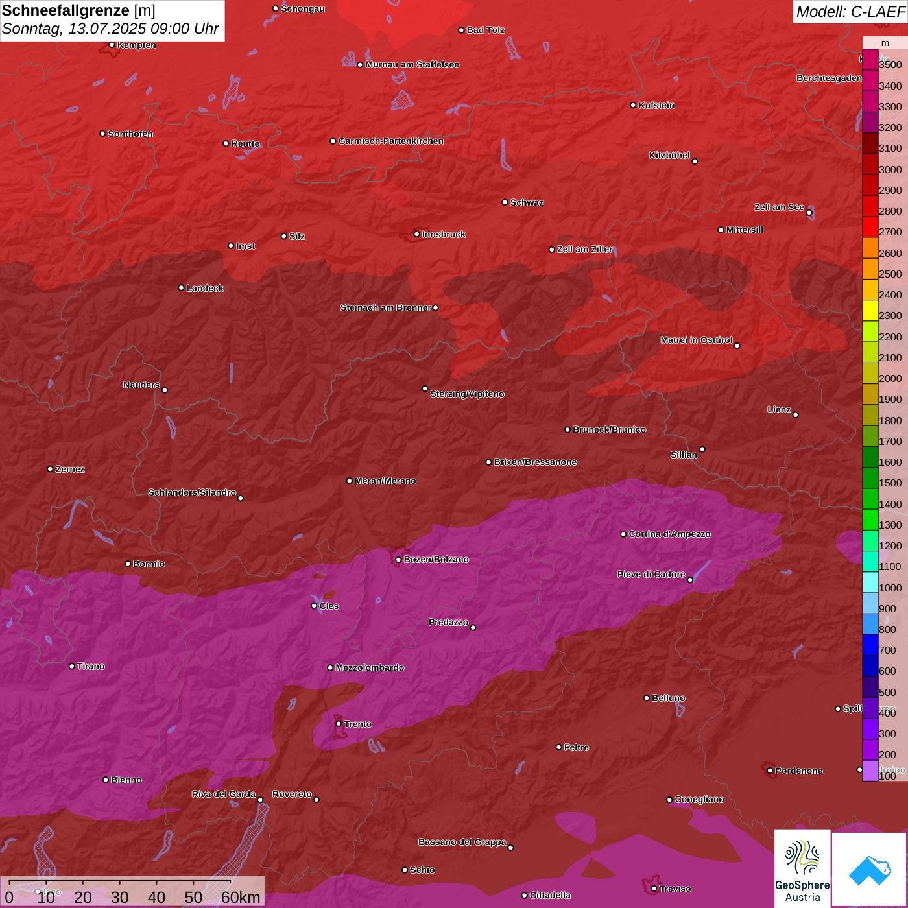Click the Schneefallgrenze [m] title
Image resolution: width=908 pixels, height=908 pixels.
(79, 10)
